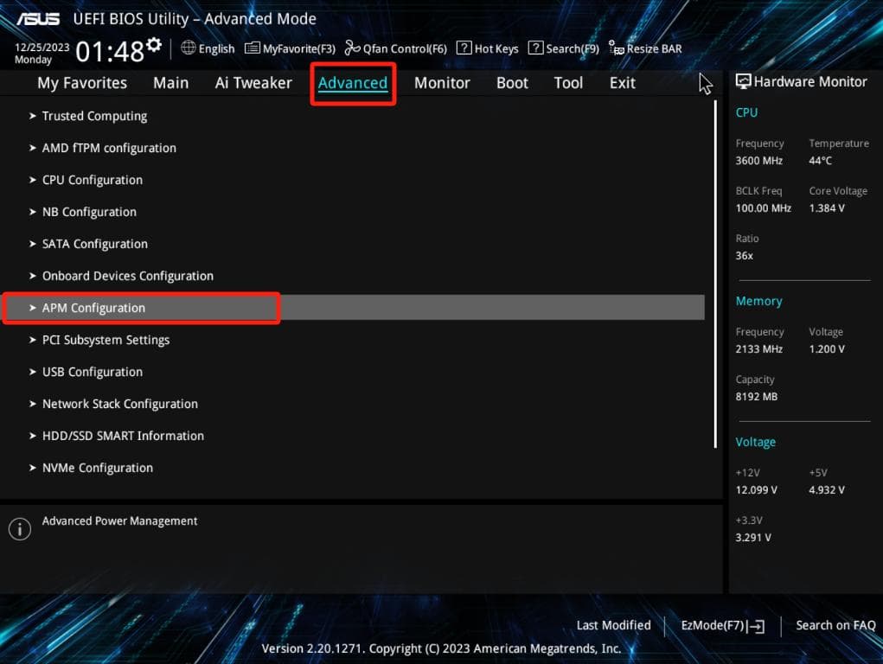Click the Hardware Monitor display icon

744,81
